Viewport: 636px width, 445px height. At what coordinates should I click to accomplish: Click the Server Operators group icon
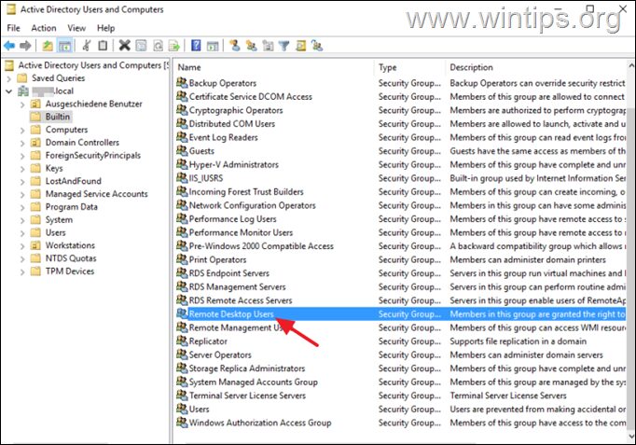[182, 355]
